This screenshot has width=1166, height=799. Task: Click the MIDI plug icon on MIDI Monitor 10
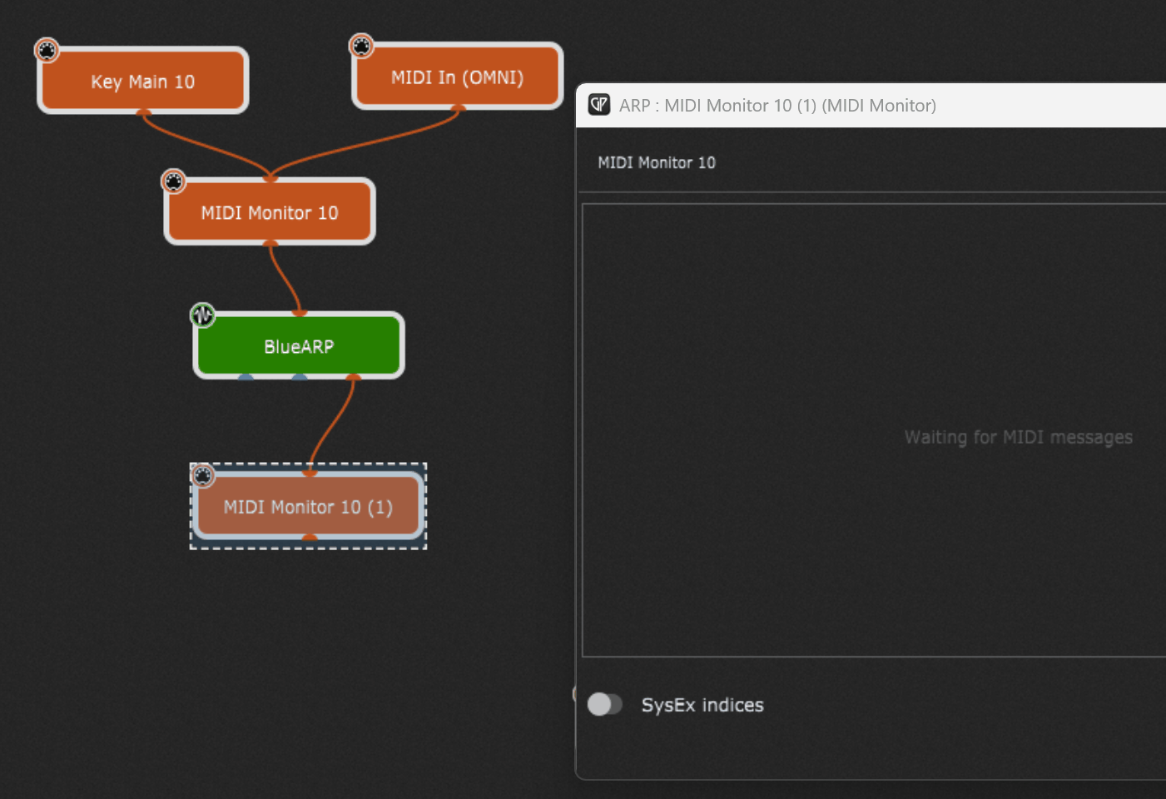point(173,181)
